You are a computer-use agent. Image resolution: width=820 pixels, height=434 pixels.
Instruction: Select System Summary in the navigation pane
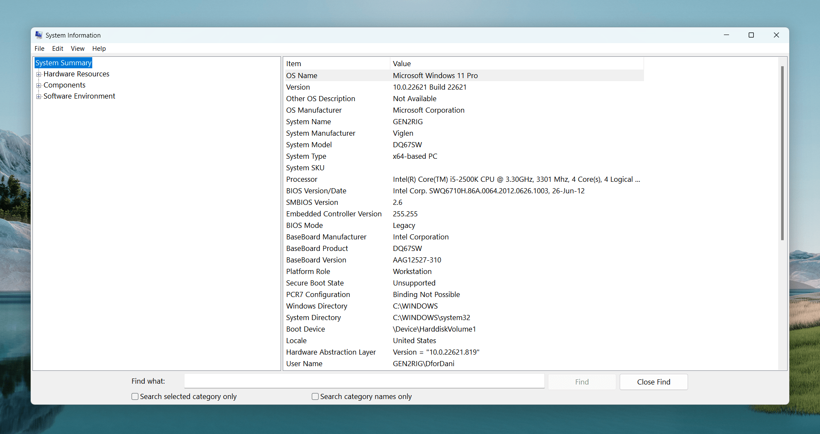click(x=63, y=62)
